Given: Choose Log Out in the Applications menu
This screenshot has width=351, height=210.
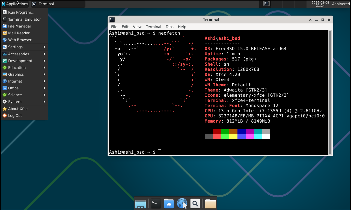Looking at the screenshot, I should [x=15, y=115].
